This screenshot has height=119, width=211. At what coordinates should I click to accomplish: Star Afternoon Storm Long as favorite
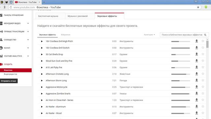pyautogui.click(x=203, y=80)
